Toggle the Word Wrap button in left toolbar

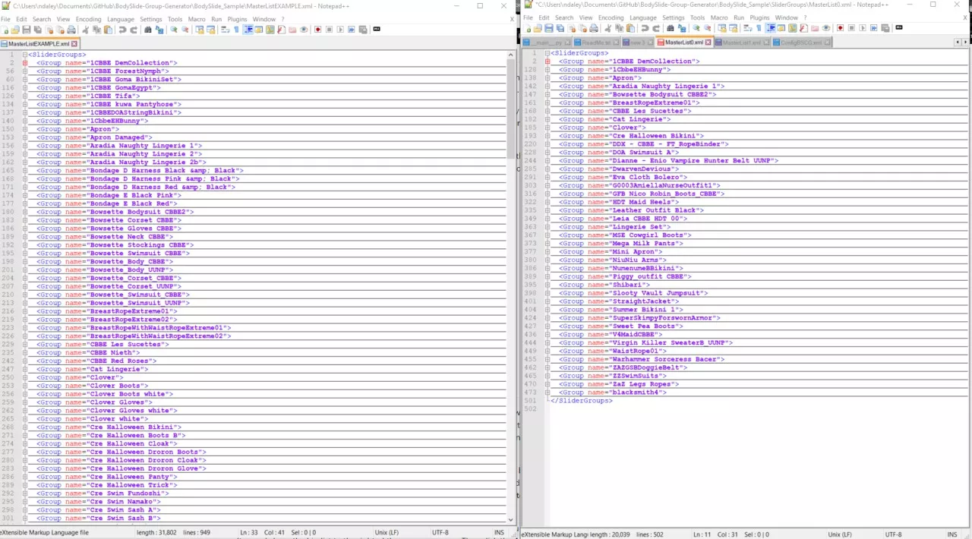pos(226,30)
